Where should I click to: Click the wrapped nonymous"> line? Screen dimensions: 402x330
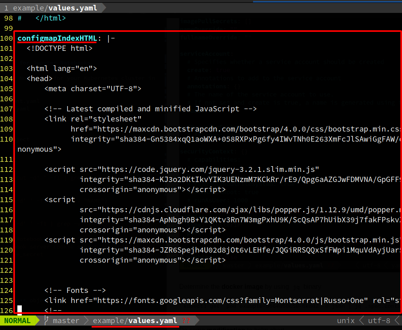[40, 149]
